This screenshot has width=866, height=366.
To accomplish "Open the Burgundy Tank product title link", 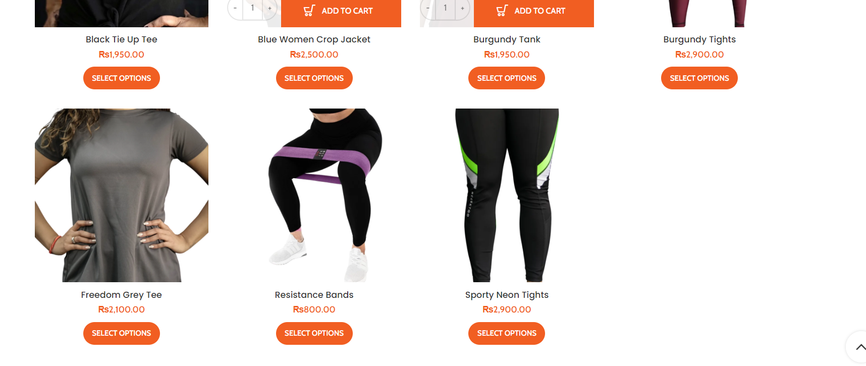I will click(x=507, y=39).
